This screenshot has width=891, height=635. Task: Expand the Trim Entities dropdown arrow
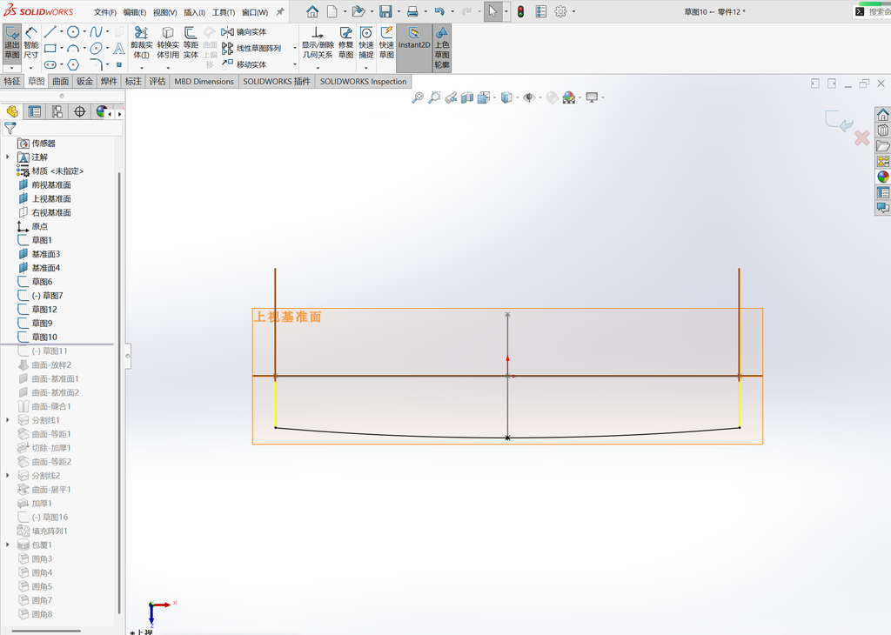[142, 68]
